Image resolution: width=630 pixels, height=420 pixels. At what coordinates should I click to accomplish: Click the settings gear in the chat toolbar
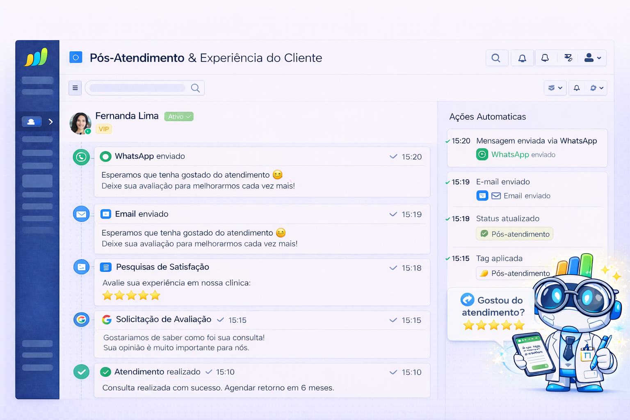click(596, 88)
